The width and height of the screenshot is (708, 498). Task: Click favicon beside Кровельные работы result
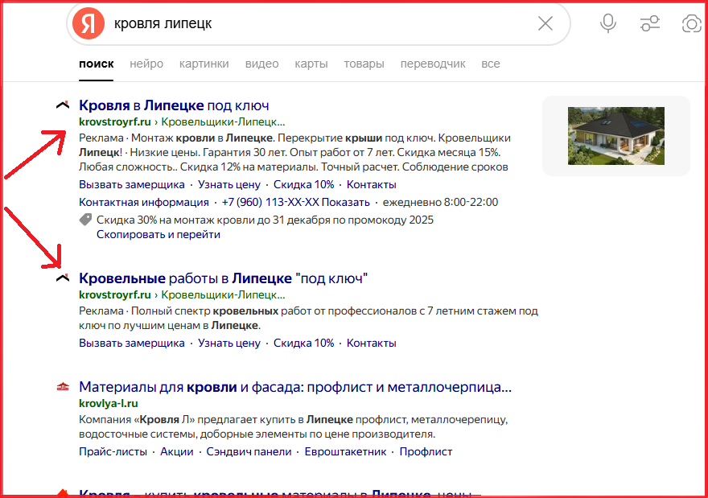point(63,278)
